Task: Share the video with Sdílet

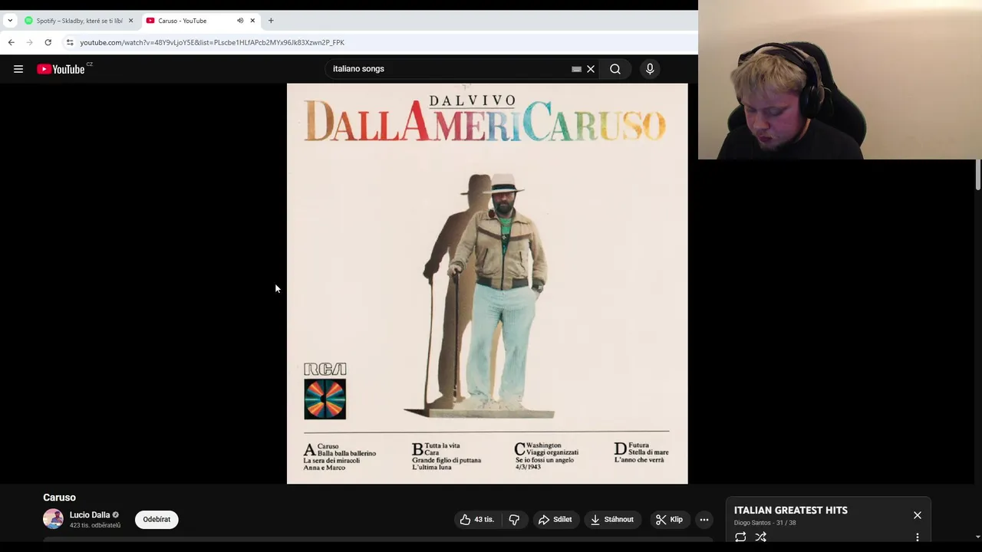Action: 555,520
